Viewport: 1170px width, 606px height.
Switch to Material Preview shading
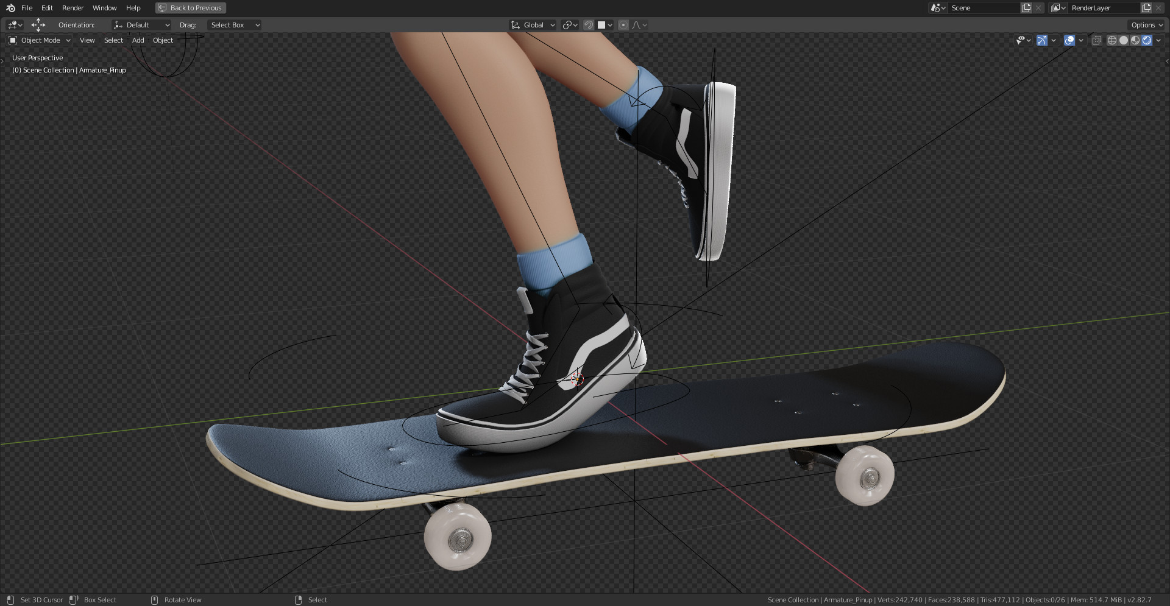tap(1135, 40)
